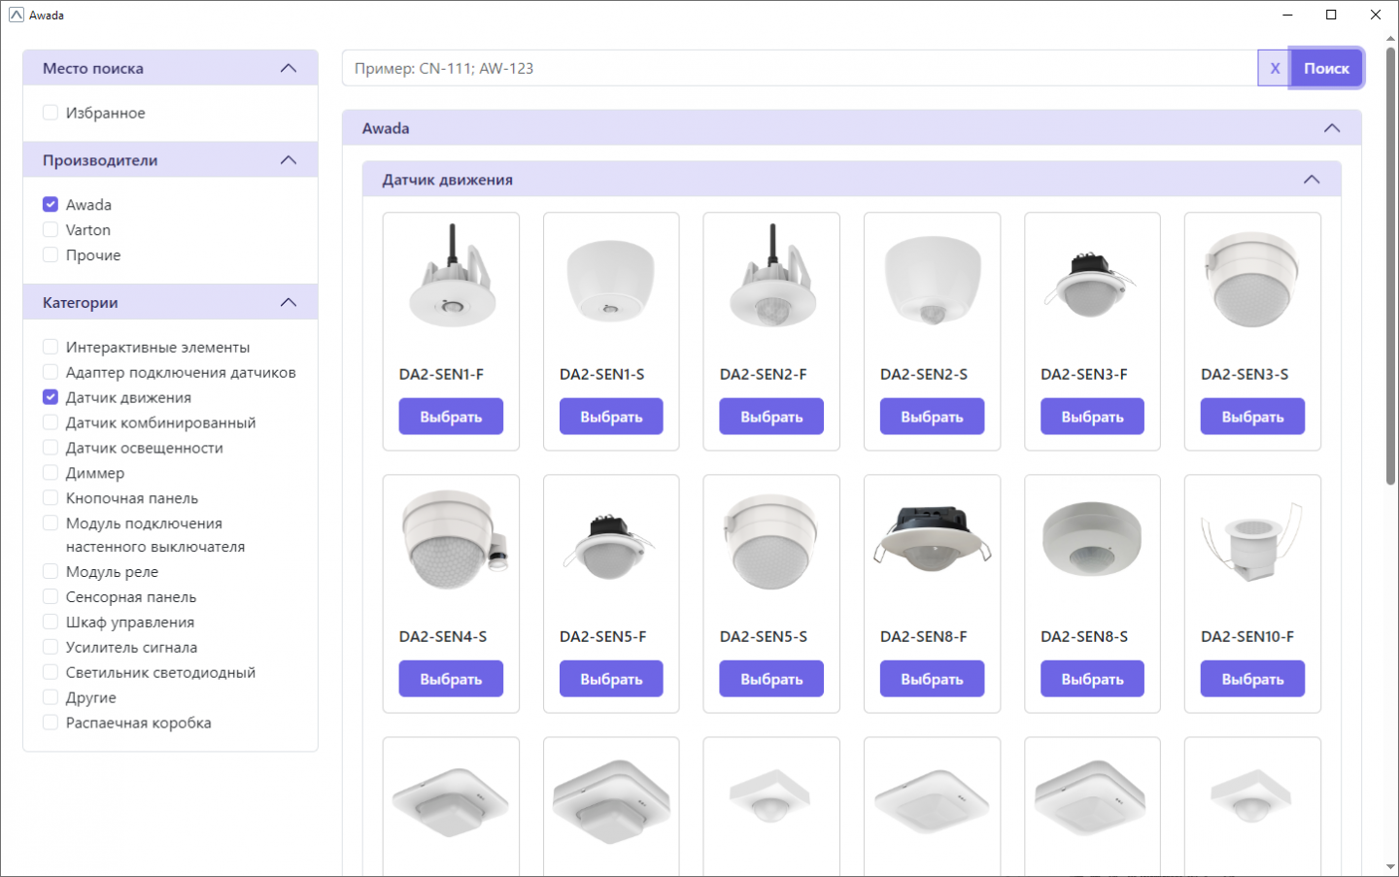
Task: Click the DA2-SEN2-S sensor image
Action: (932, 281)
